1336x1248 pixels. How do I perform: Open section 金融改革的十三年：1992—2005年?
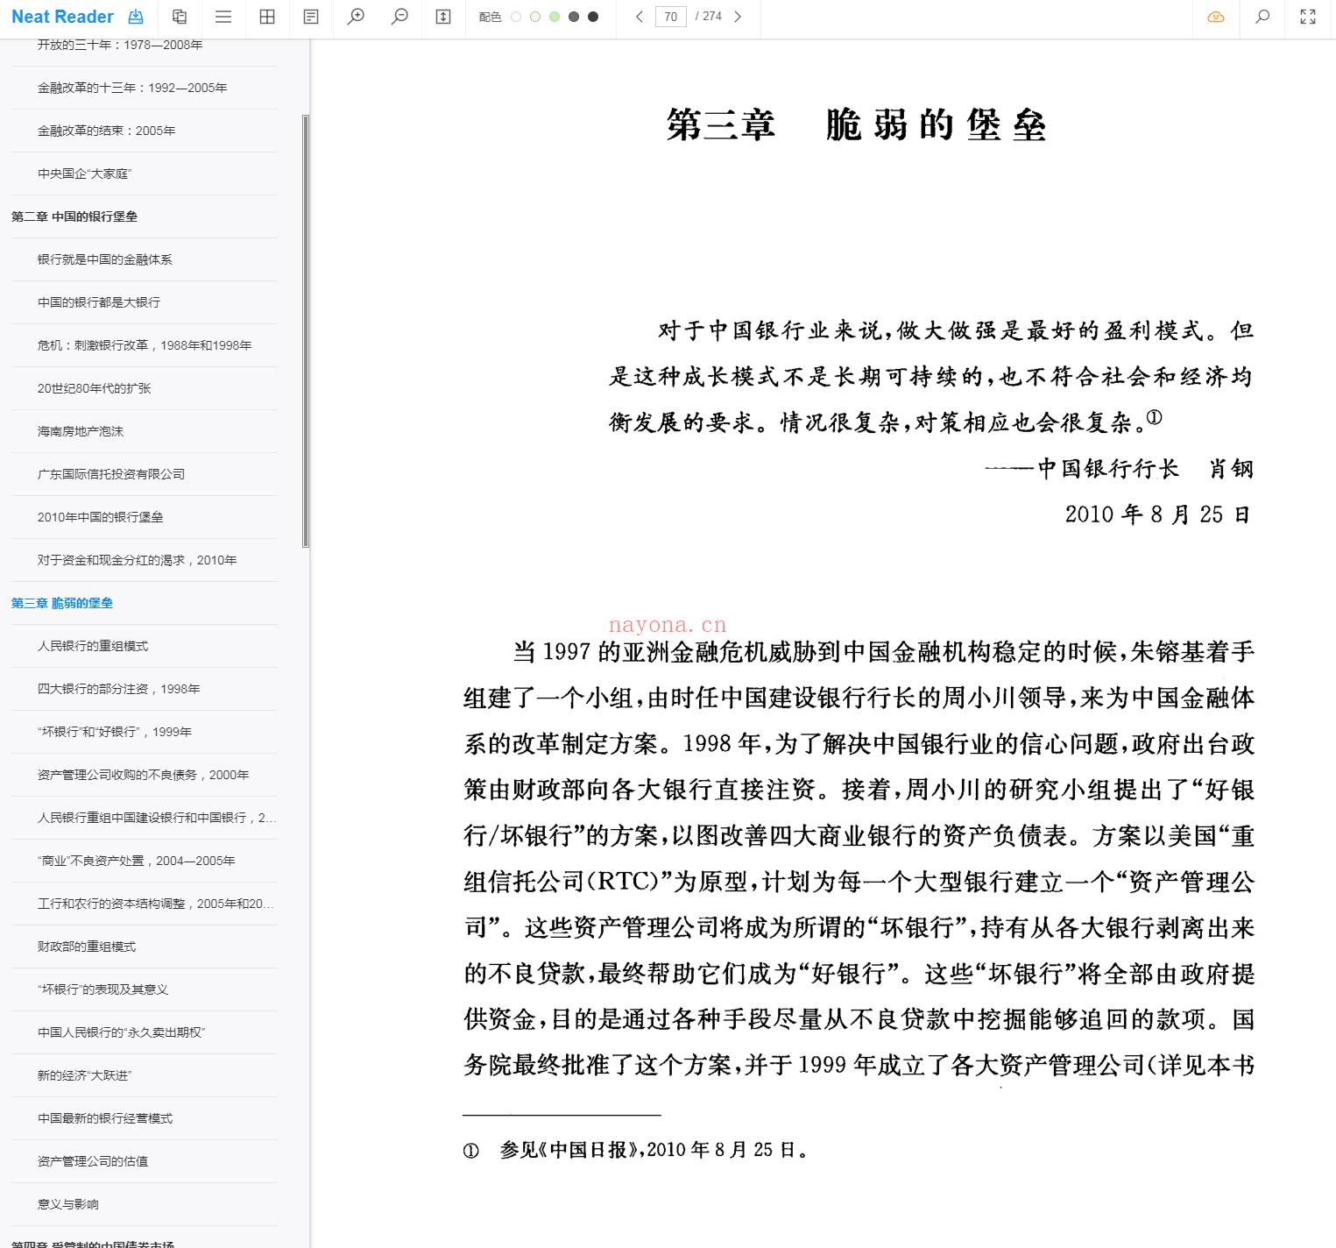pos(132,88)
